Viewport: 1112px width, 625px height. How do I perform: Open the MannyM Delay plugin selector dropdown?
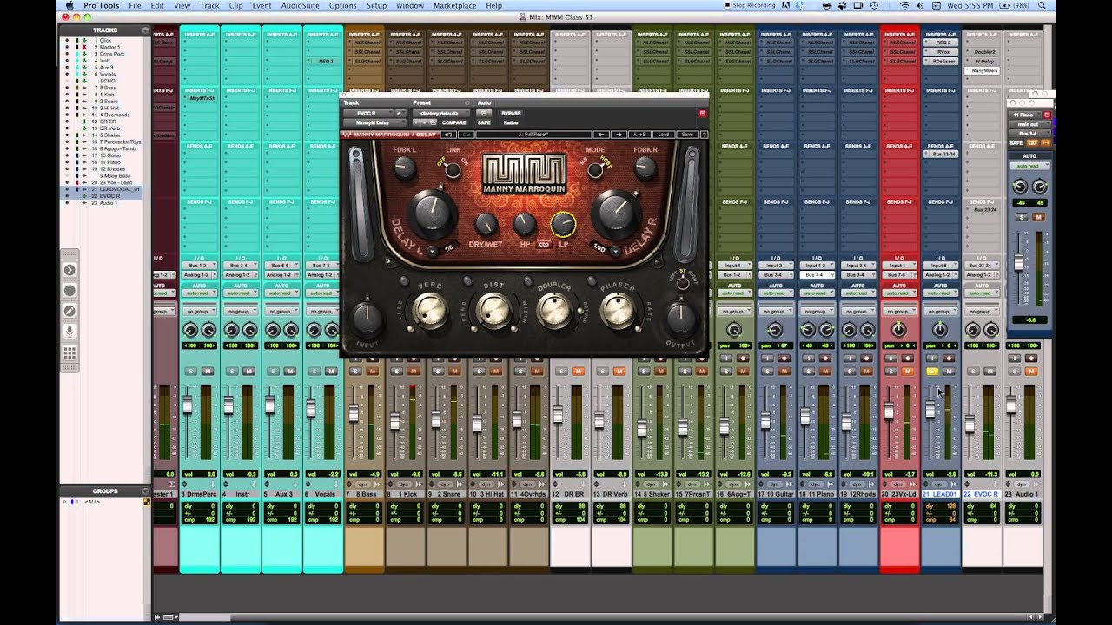coord(375,123)
